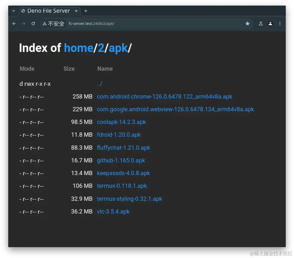Go back to the previous page

tap(14, 24)
